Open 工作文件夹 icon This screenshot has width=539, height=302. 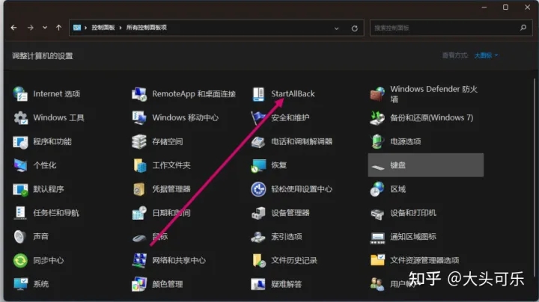pyautogui.click(x=139, y=165)
